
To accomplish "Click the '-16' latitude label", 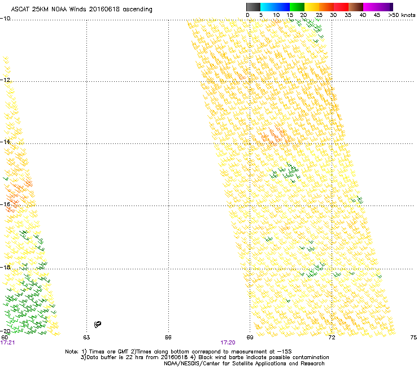I will pyautogui.click(x=5, y=204).
